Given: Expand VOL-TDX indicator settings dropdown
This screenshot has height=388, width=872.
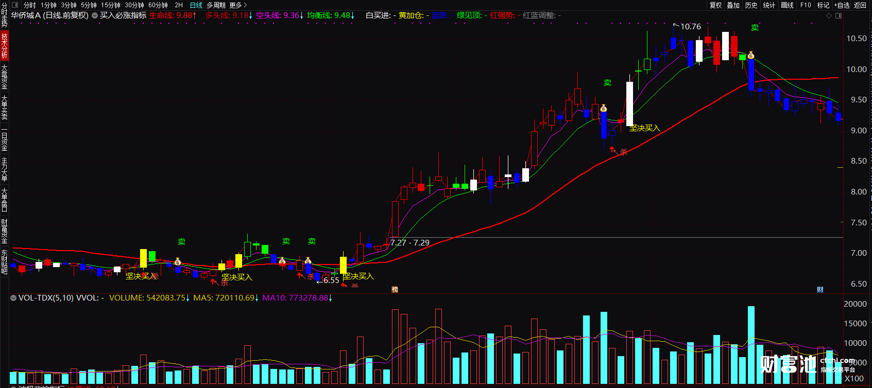Looking at the screenshot, I should click(13, 297).
